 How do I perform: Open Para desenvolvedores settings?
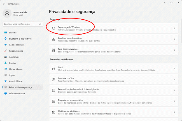coord(114,50)
